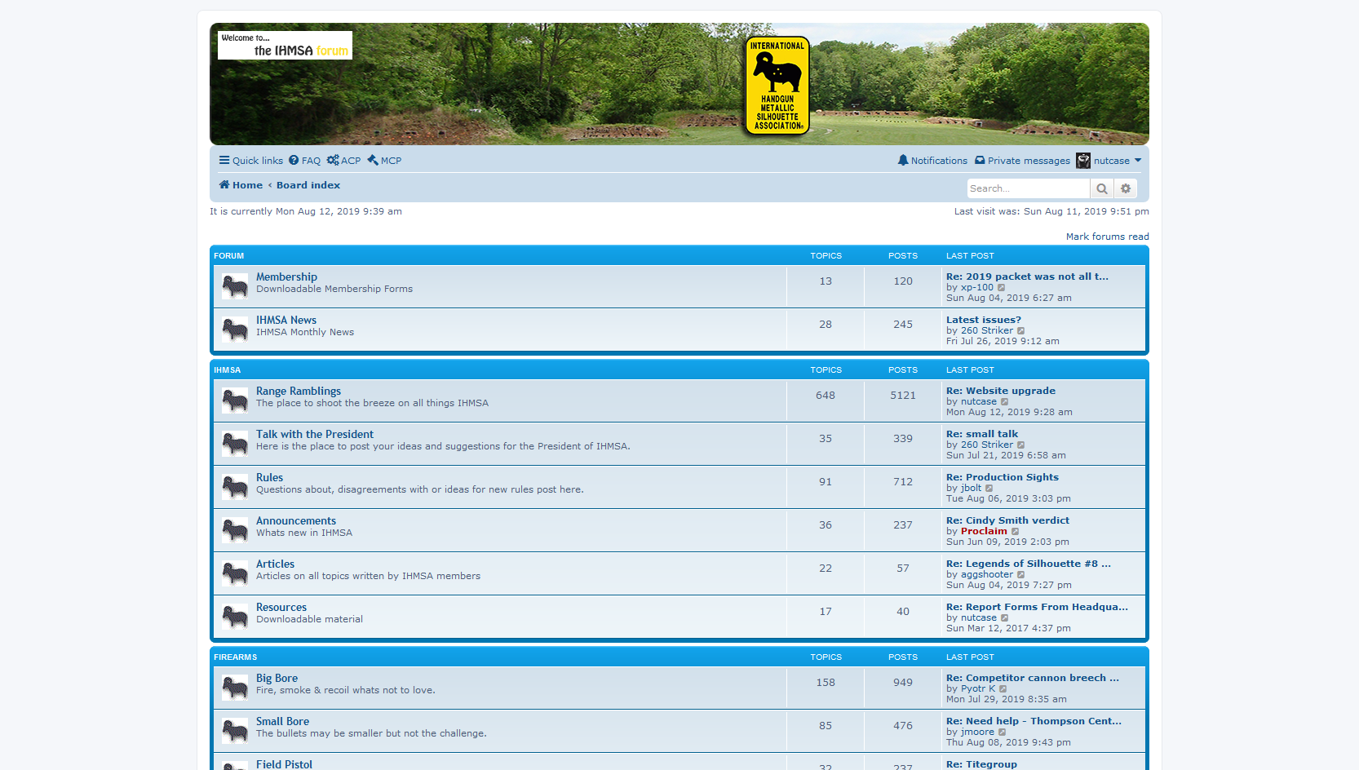Screen dimensions: 1359x770
Task: Click the search magnifier button
Action: pyautogui.click(x=1102, y=188)
